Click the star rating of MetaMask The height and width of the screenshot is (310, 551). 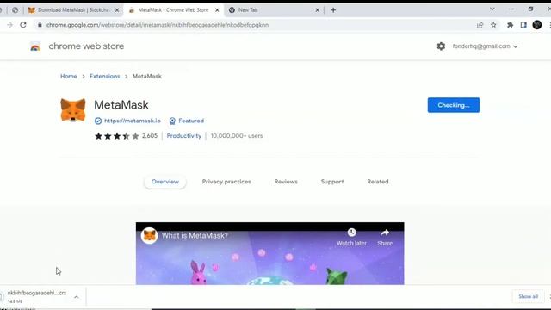[117, 136]
